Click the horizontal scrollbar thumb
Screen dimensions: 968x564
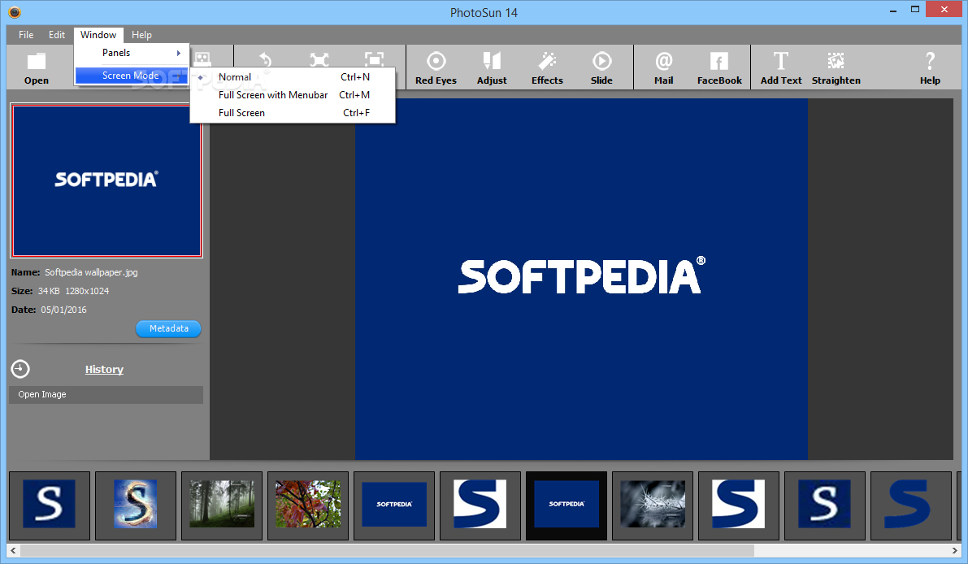click(386, 550)
